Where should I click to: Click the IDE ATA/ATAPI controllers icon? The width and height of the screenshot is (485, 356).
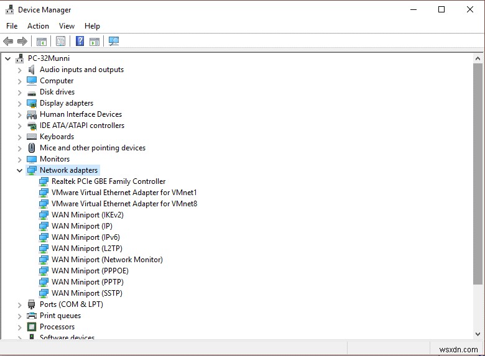[32, 126]
